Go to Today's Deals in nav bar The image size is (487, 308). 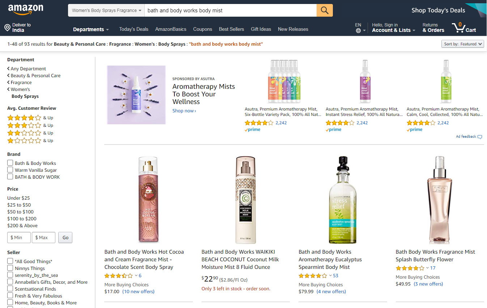[134, 29]
